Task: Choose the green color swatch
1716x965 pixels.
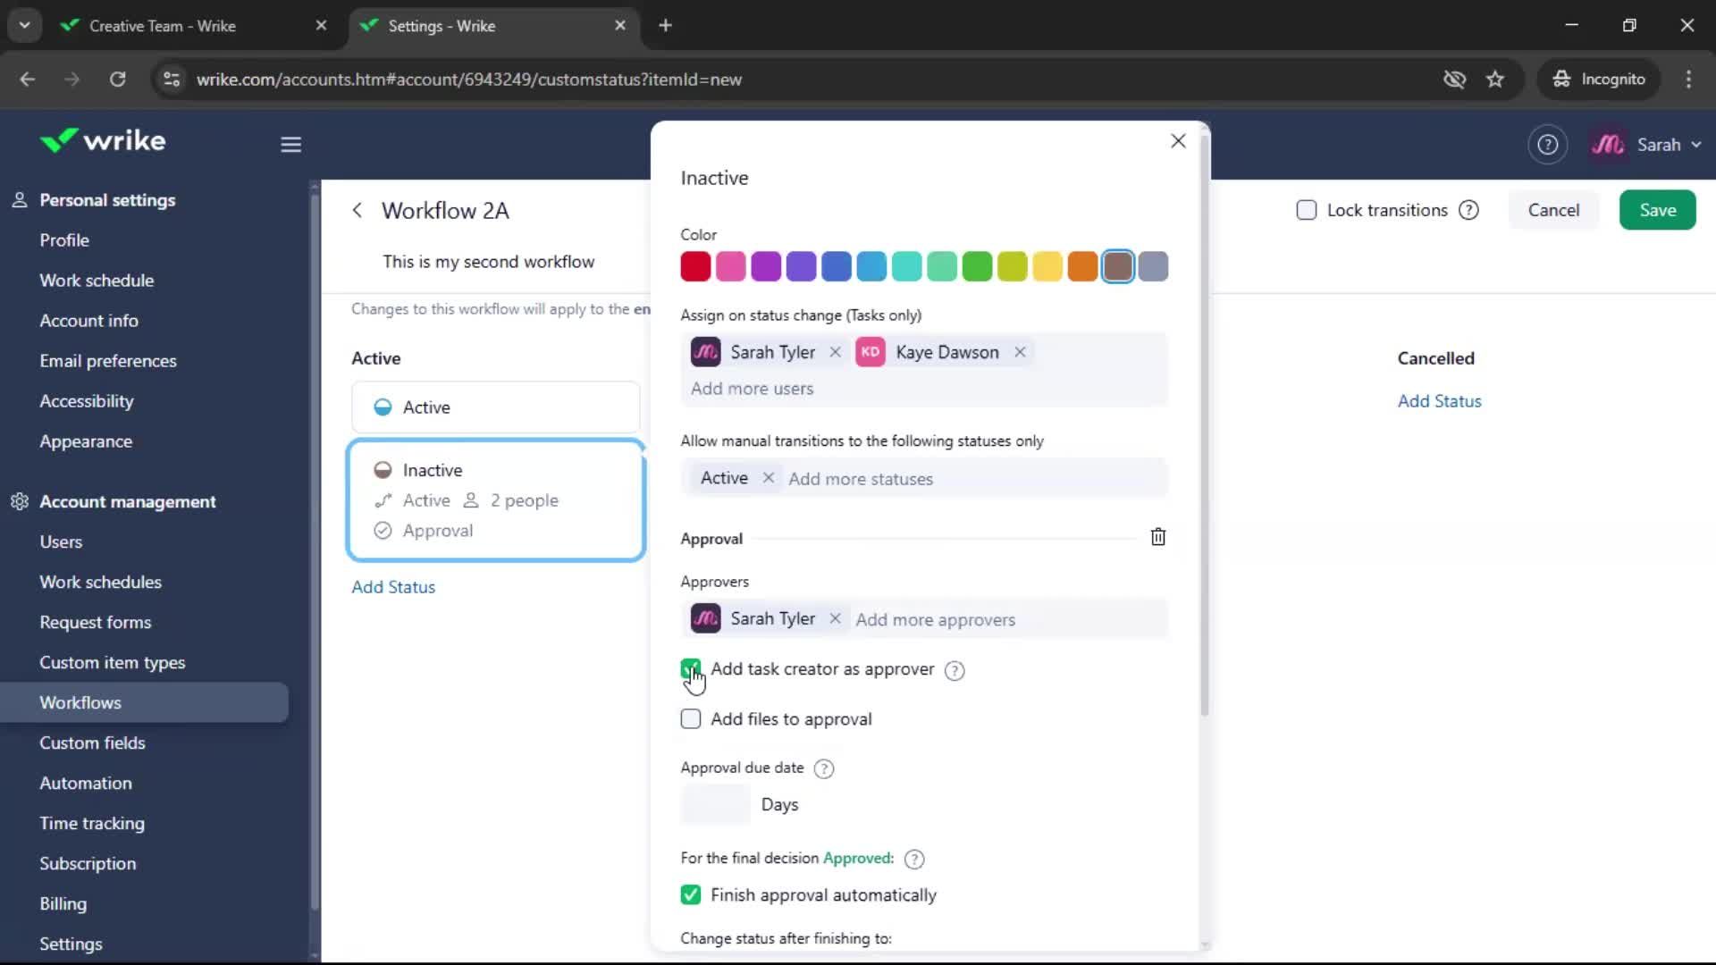Action: pos(977,266)
